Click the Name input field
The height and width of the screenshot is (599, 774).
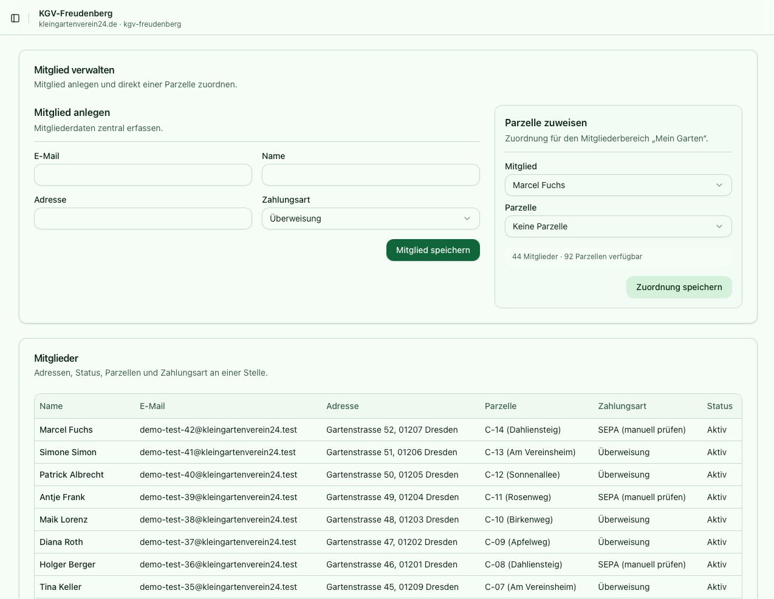tap(371, 175)
